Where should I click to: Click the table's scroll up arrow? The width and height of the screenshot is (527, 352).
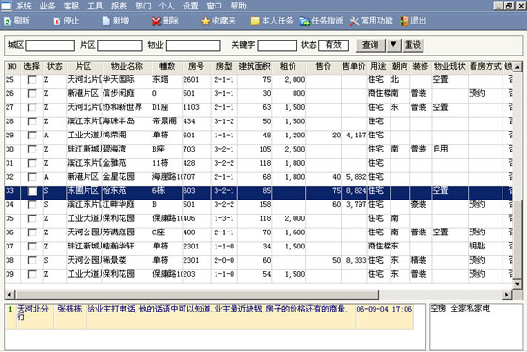[518, 67]
